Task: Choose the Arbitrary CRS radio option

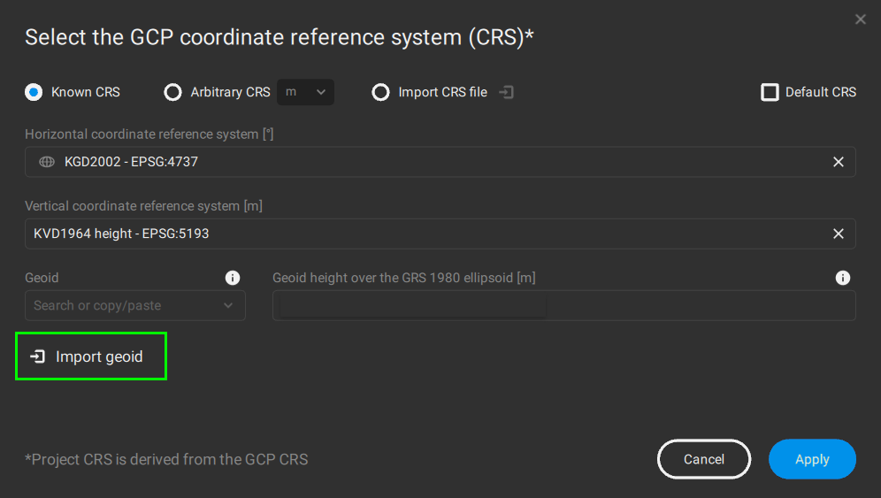Action: 173,92
